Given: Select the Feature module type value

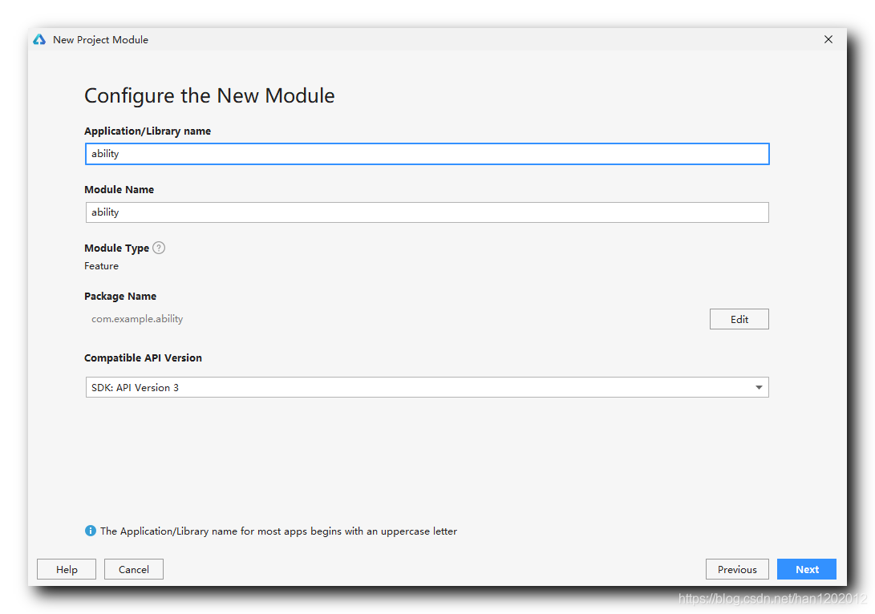Looking at the screenshot, I should [101, 266].
